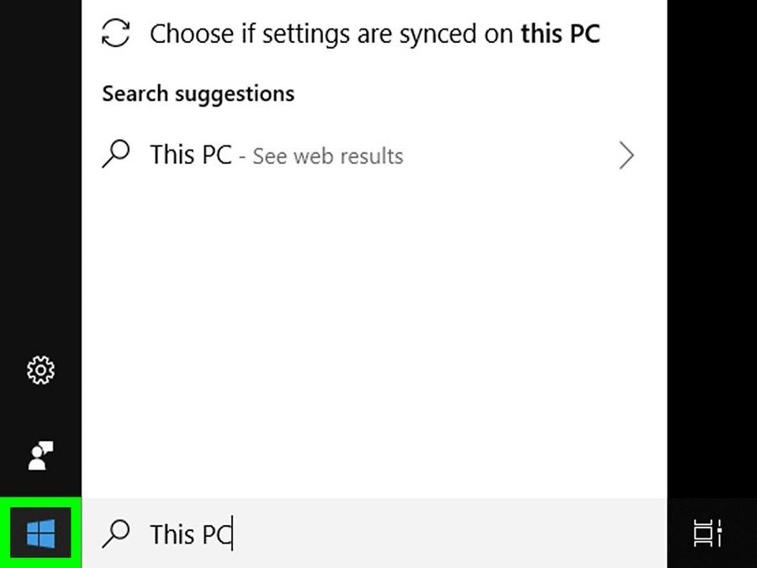Expand the This PC suggestion chevron arrow
Image resolution: width=757 pixels, height=568 pixels.
(x=627, y=156)
